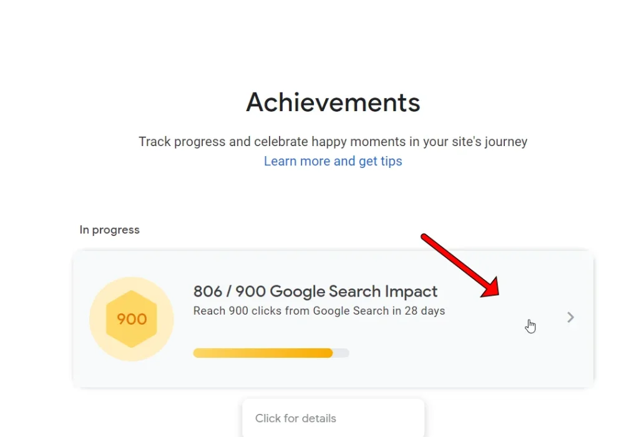Click the Reach 900 clicks description text
Screen dimensions: 639x437
[319, 311]
